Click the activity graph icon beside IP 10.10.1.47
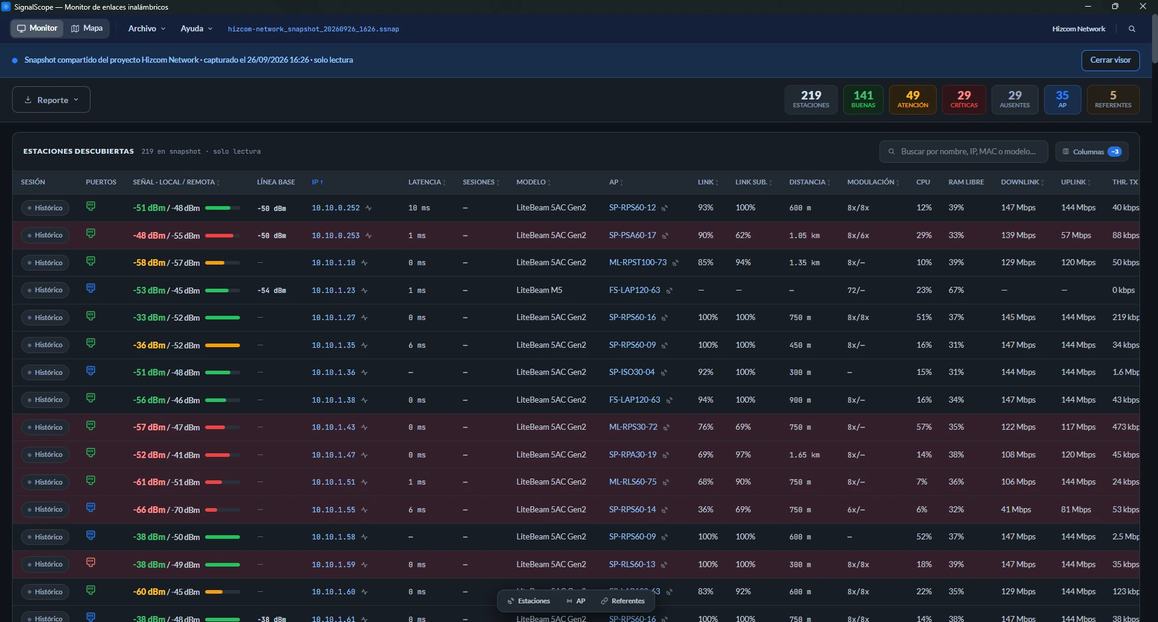 click(364, 455)
